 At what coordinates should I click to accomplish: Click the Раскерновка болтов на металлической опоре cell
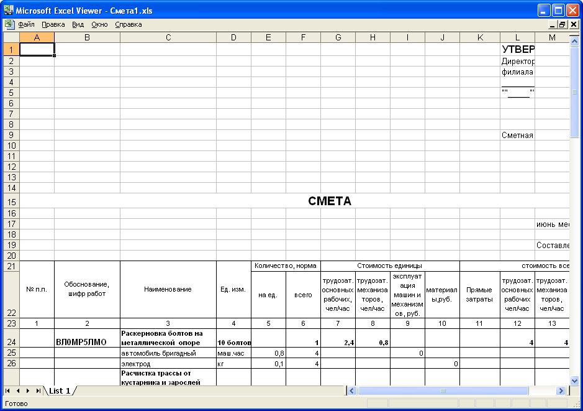tap(168, 338)
